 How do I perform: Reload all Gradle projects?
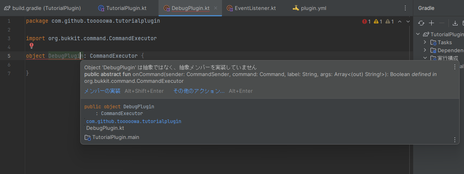point(421,23)
